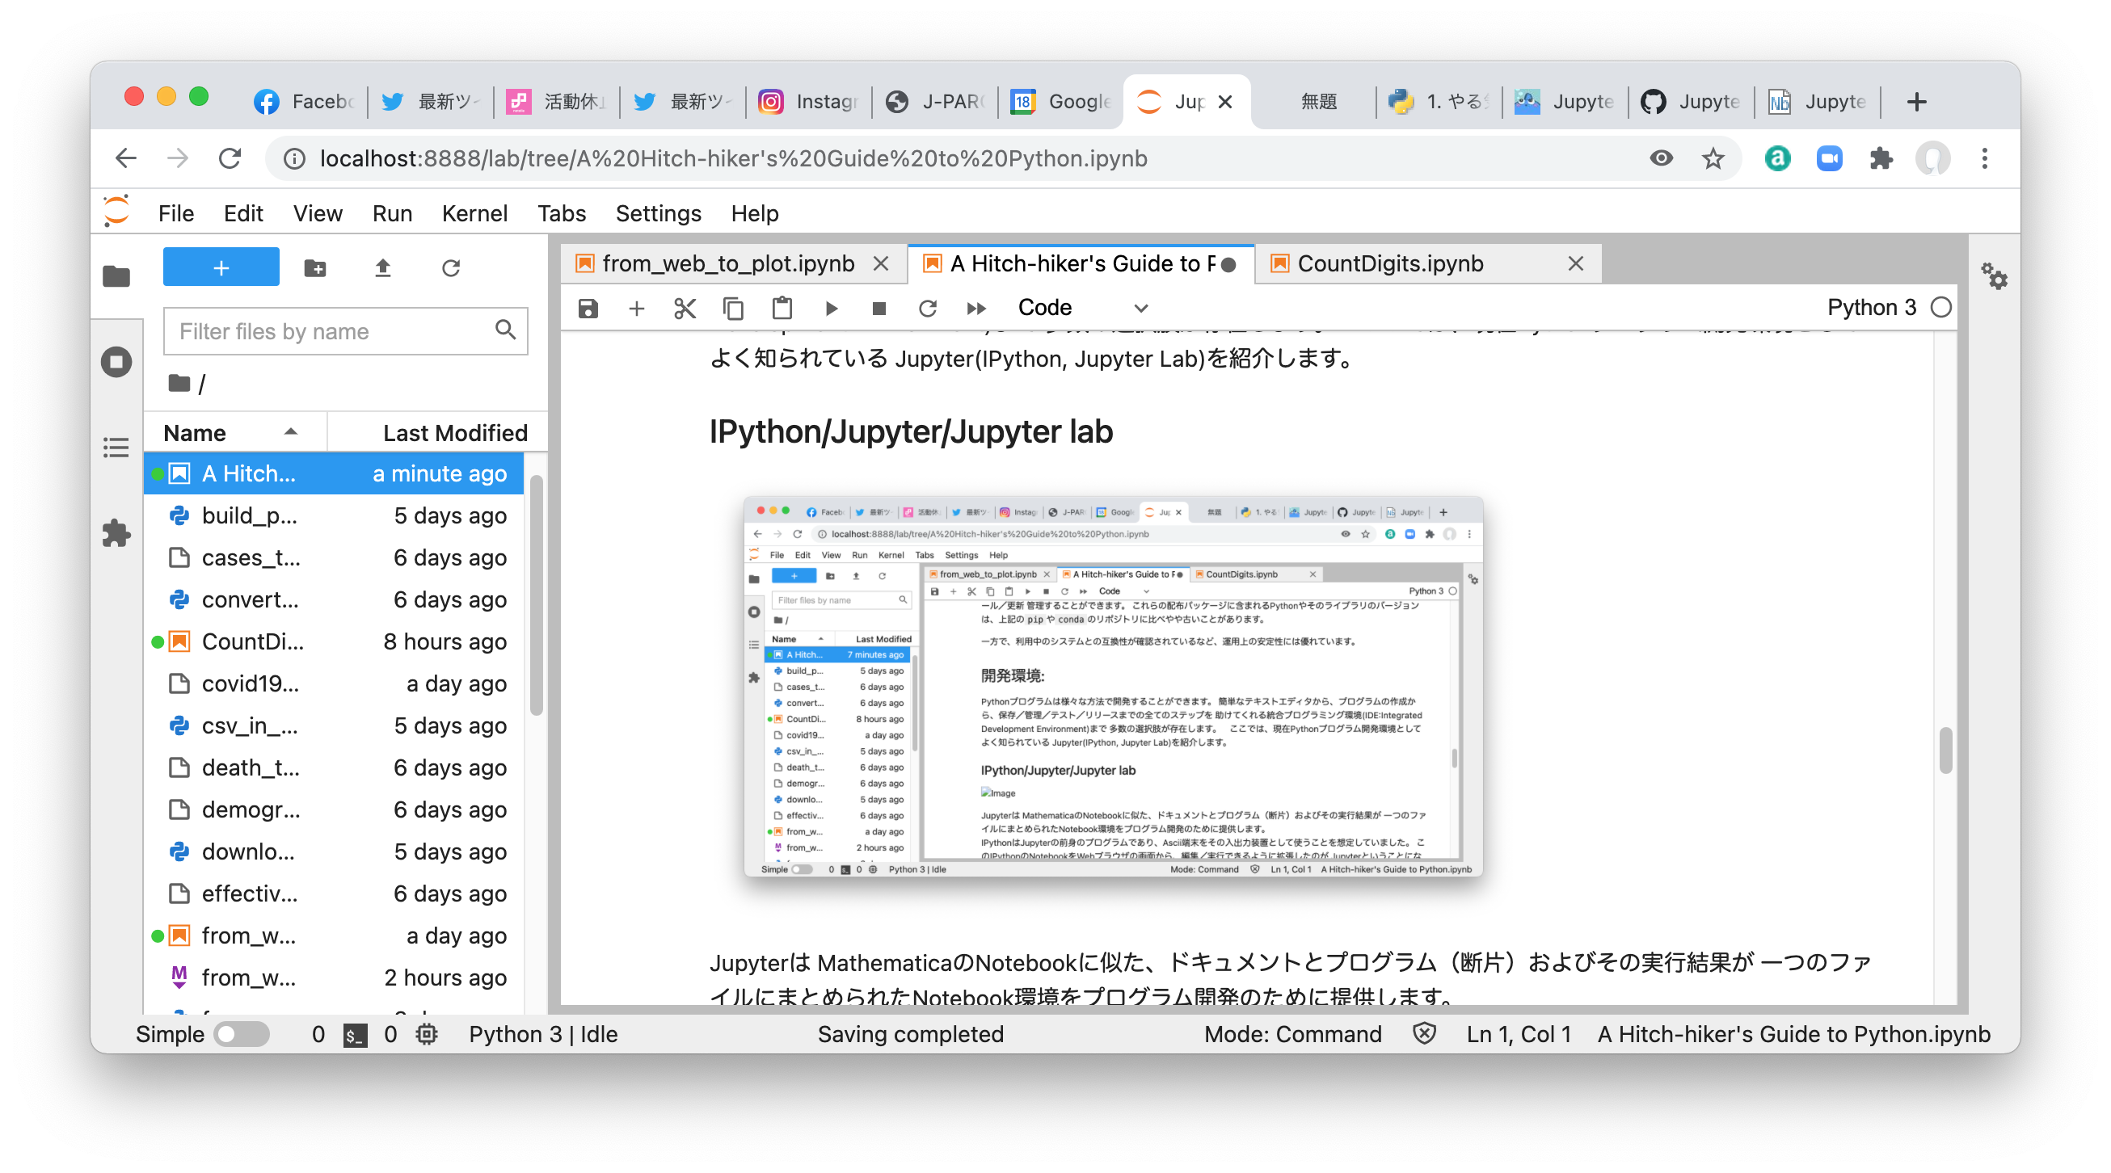
Task: Open table of contents sidebar icon
Action: [x=116, y=448]
